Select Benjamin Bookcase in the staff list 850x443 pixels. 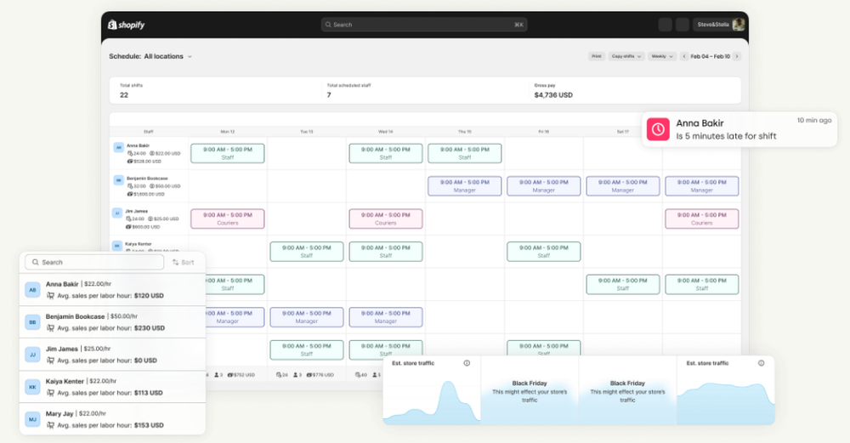(x=113, y=322)
